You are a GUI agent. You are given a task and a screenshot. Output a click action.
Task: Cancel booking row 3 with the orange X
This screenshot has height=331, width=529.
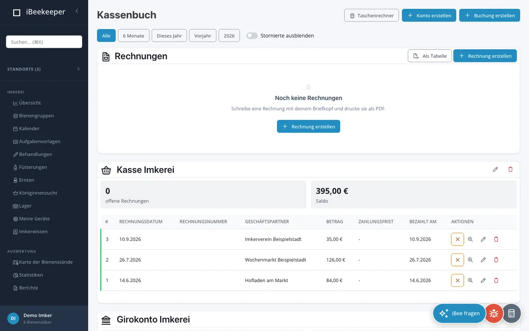458,239
